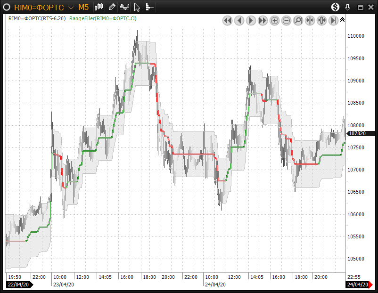
Task: Click the dollar sign trading icon
Action: pos(335,7)
